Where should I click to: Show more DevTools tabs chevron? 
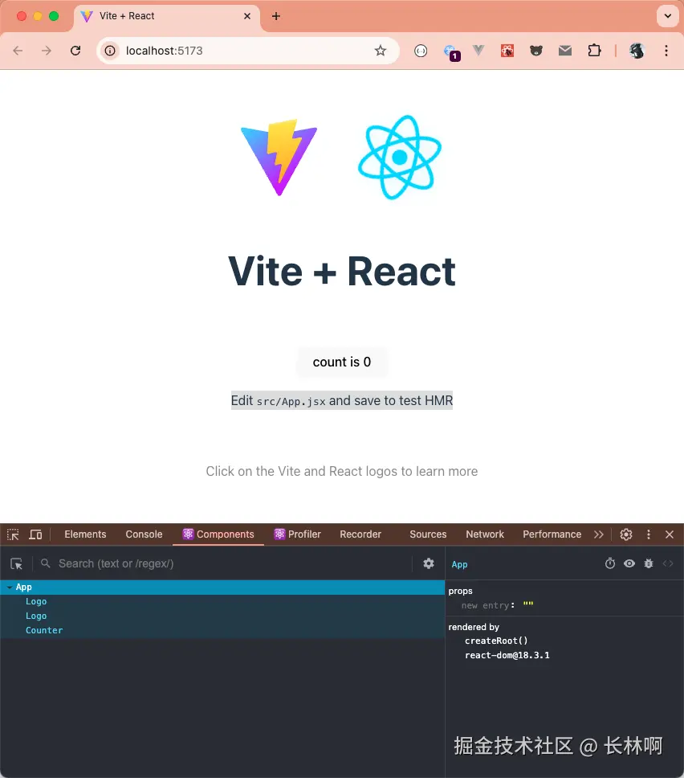(599, 534)
